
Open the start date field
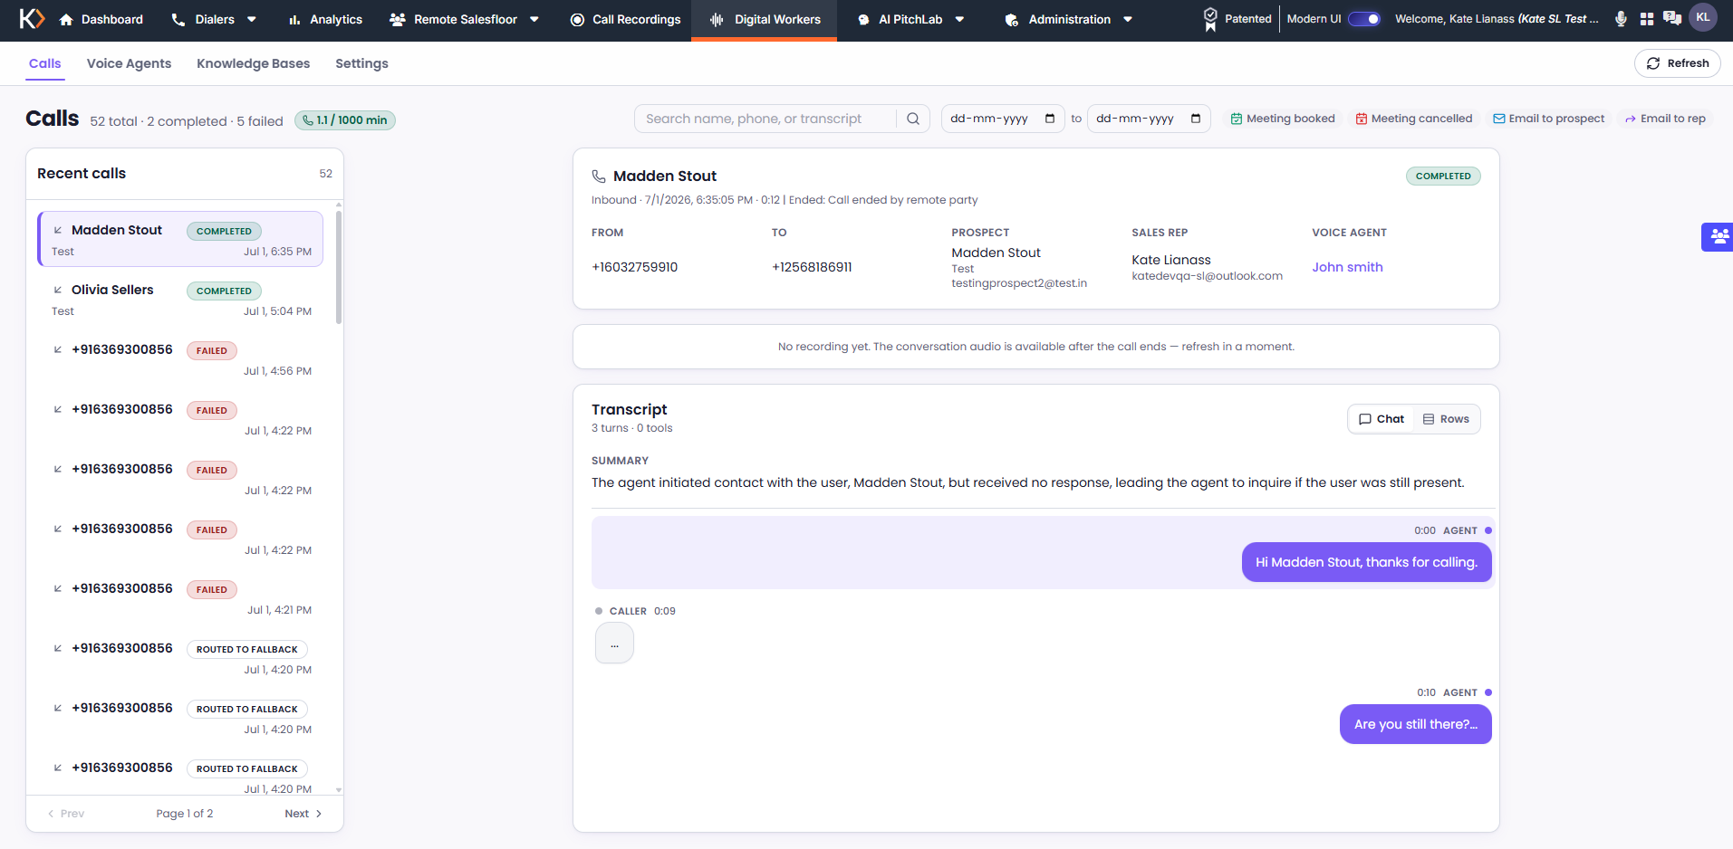(x=1003, y=119)
